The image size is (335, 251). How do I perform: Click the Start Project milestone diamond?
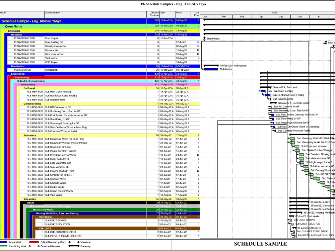pos(204,38)
